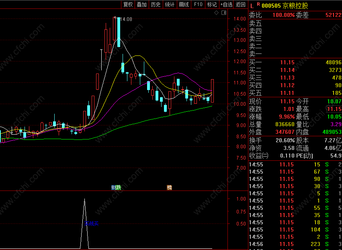Click the 委差 52122 value
The height and width of the screenshot is (250, 342).
coord(334,15)
